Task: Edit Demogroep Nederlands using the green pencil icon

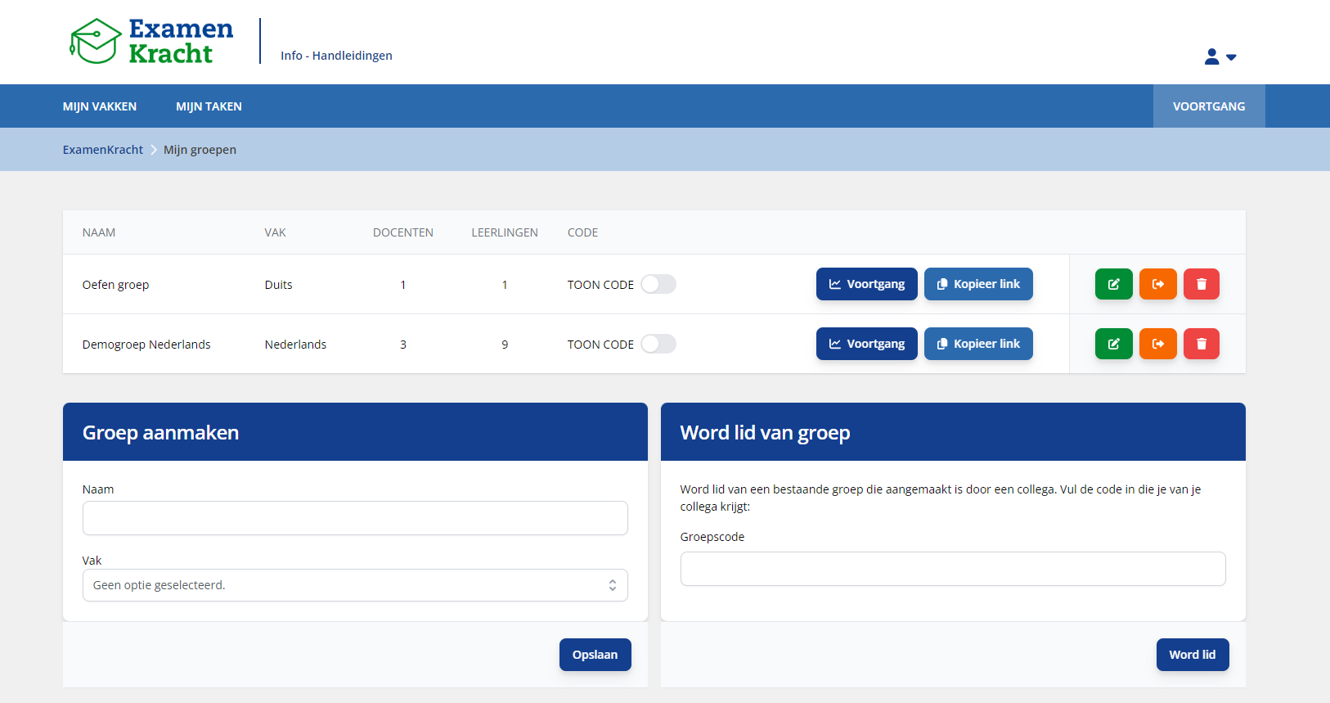Action: 1113,344
